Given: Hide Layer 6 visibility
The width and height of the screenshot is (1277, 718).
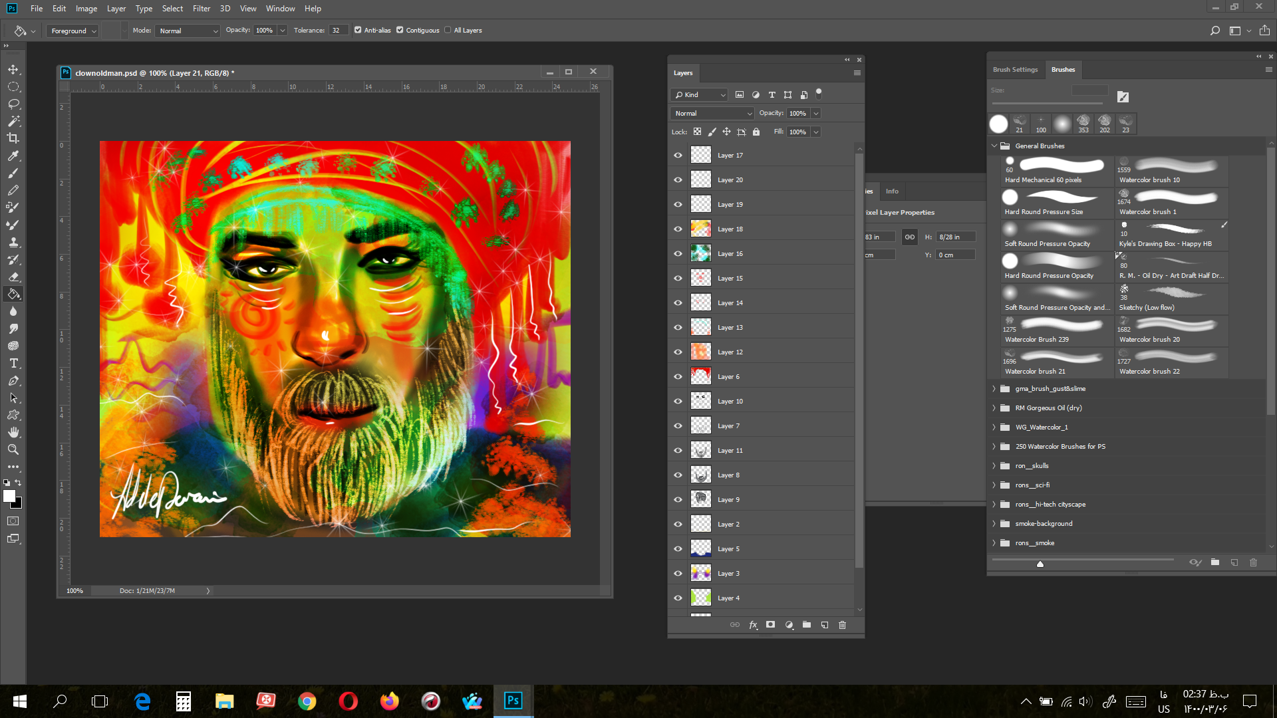Looking at the screenshot, I should click(x=678, y=376).
